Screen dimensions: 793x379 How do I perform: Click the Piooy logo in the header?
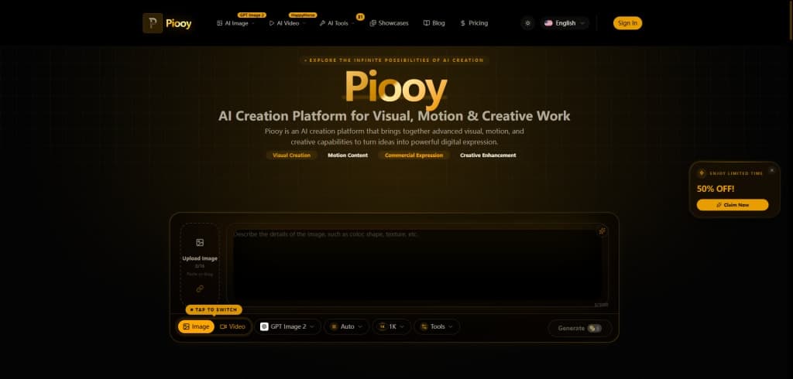pos(167,23)
